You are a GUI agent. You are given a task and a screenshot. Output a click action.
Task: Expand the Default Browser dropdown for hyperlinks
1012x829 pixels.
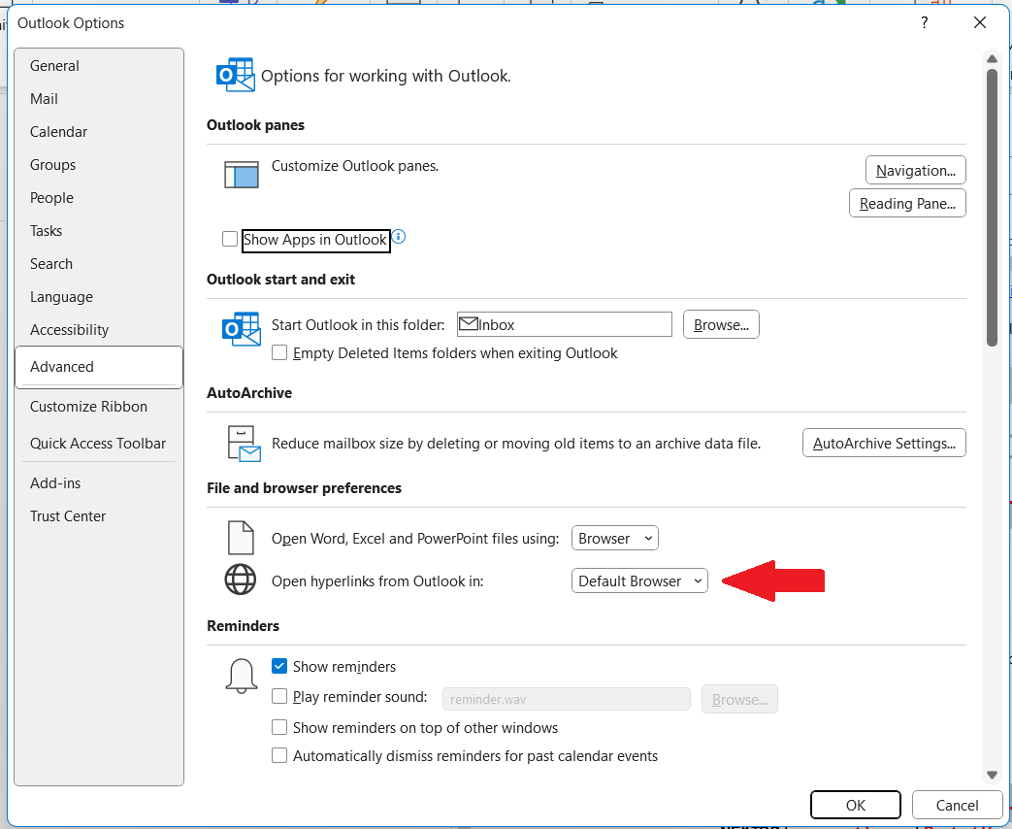click(x=639, y=580)
